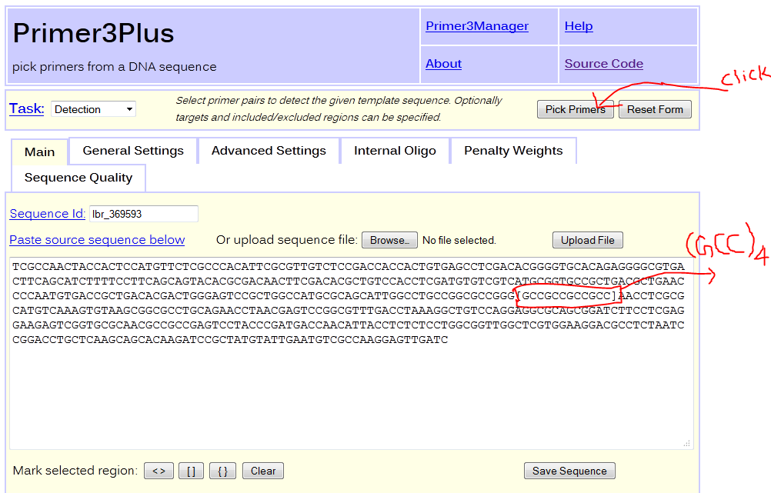The width and height of the screenshot is (771, 493).
Task: Go to the Penalty Weights tab
Action: (513, 151)
